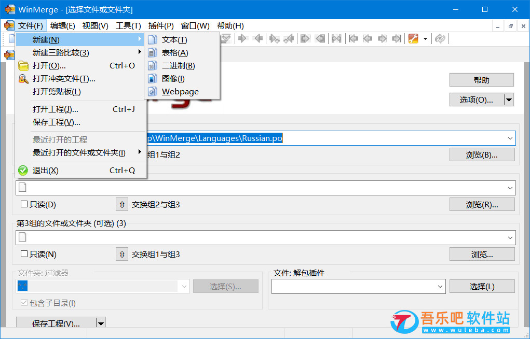Toggle the 只读(N) checkbox
530x339 pixels.
24,254
